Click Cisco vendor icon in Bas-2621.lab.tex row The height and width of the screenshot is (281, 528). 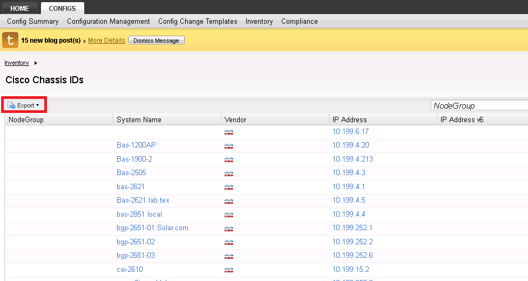[229, 201]
